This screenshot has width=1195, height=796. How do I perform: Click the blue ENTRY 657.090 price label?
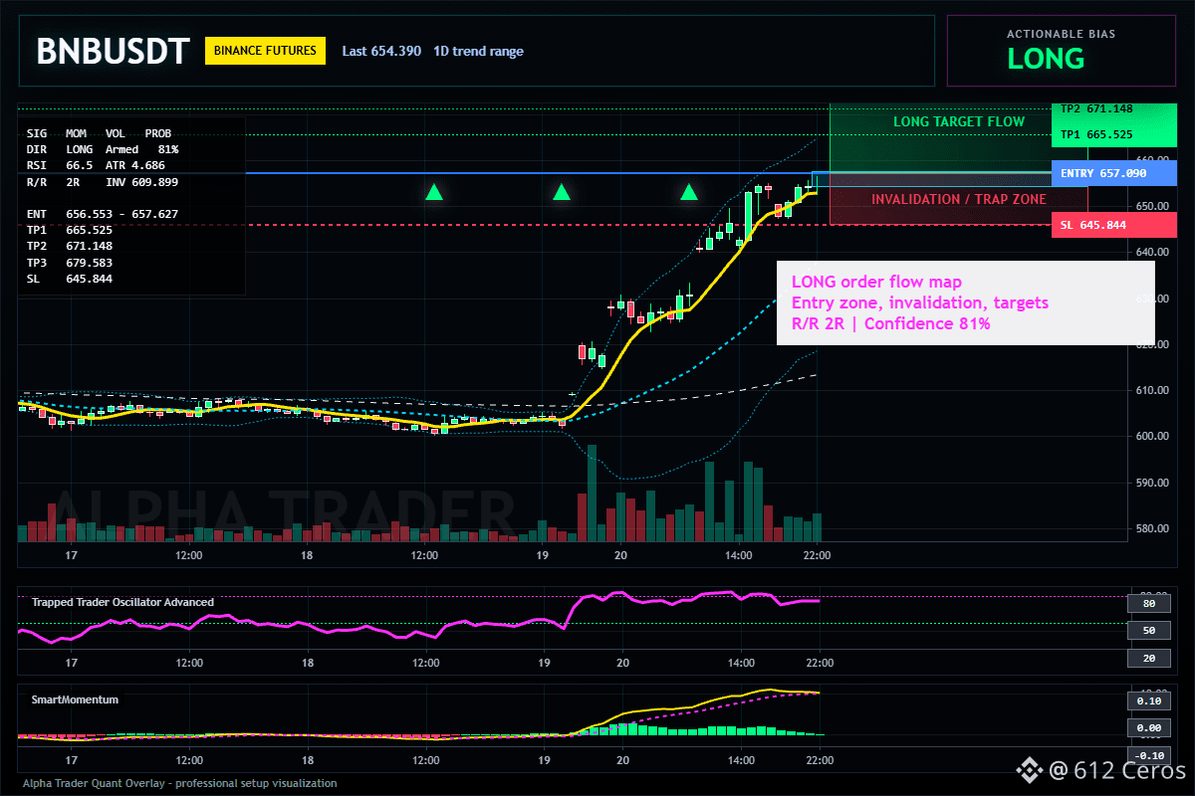point(1113,173)
